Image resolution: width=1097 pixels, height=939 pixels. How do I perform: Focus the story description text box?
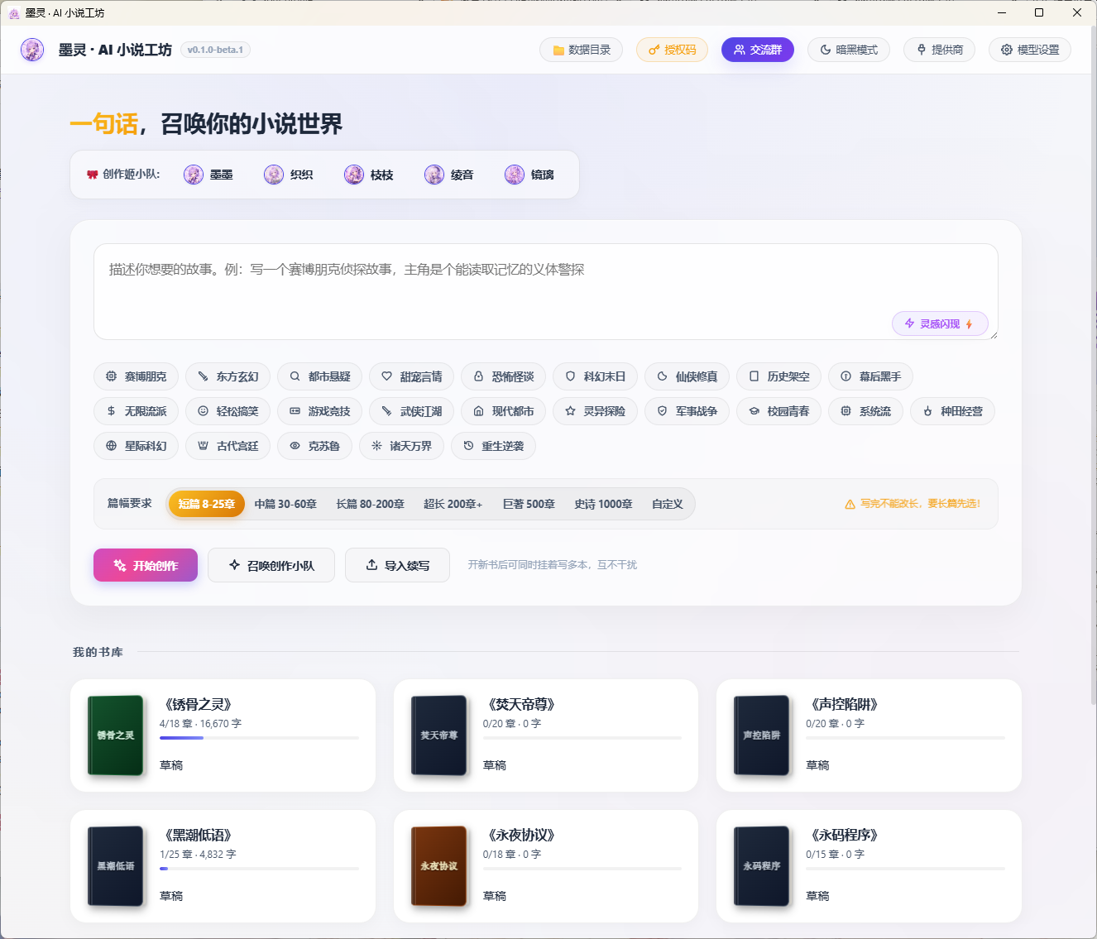(x=546, y=291)
